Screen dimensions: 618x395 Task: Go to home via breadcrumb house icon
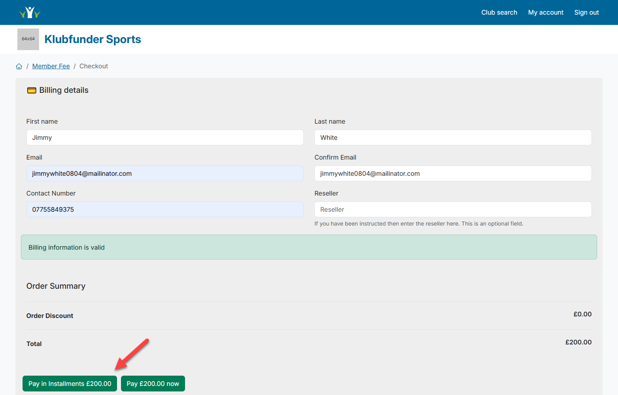(19, 66)
